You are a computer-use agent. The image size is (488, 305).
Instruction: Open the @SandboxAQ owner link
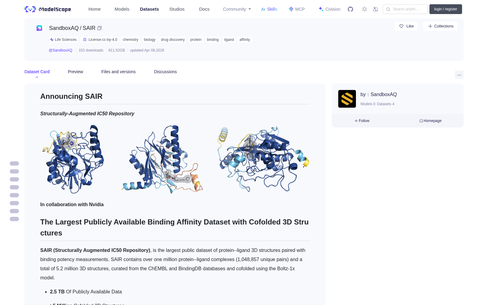pyautogui.click(x=60, y=50)
